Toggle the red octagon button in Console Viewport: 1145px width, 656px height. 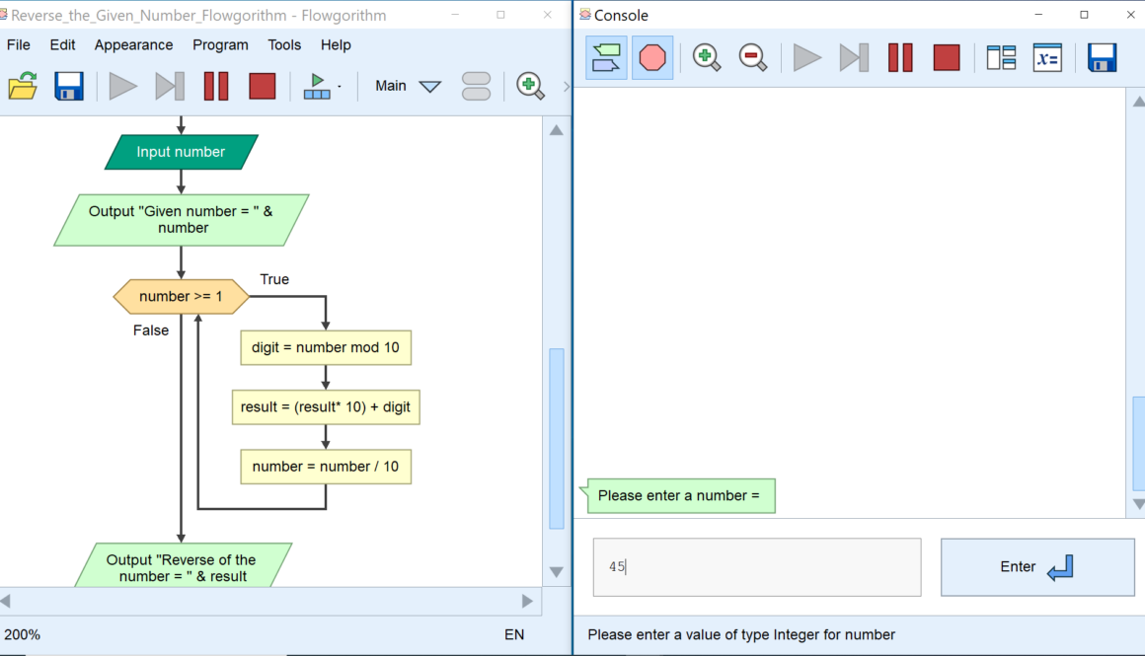click(652, 57)
